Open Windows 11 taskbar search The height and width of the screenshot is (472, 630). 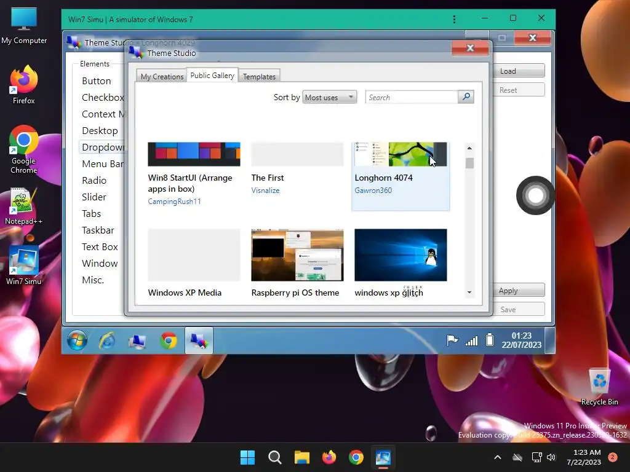(x=275, y=457)
